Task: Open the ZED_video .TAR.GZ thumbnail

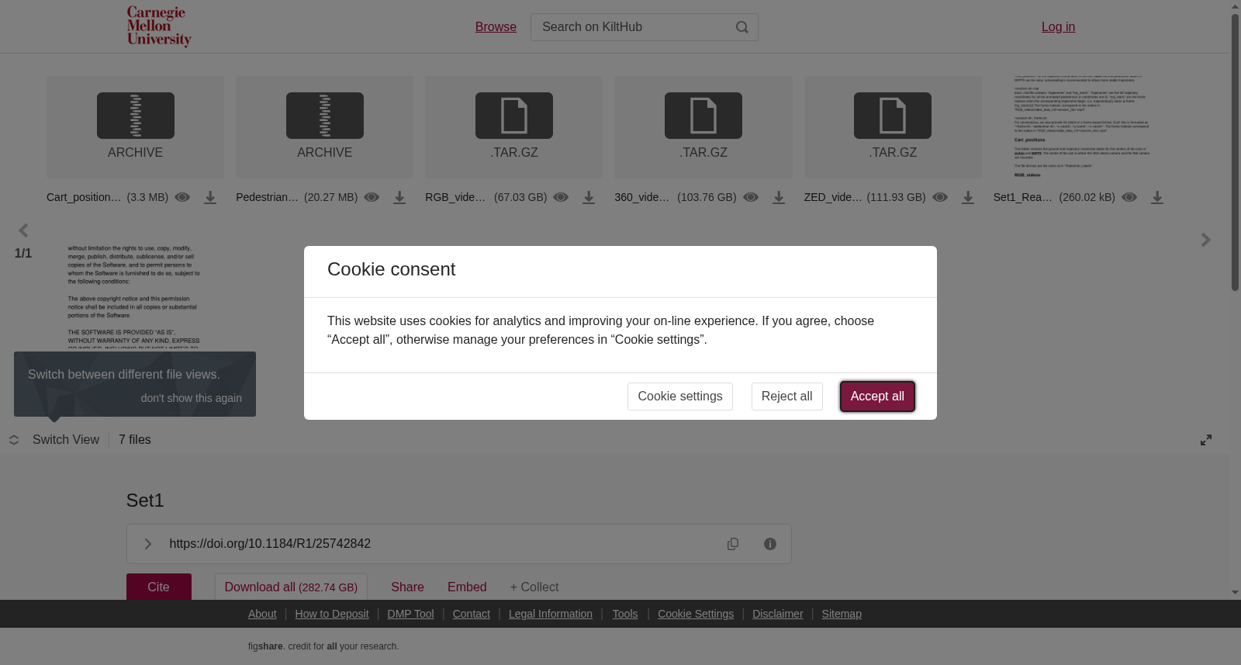Action: tap(893, 127)
